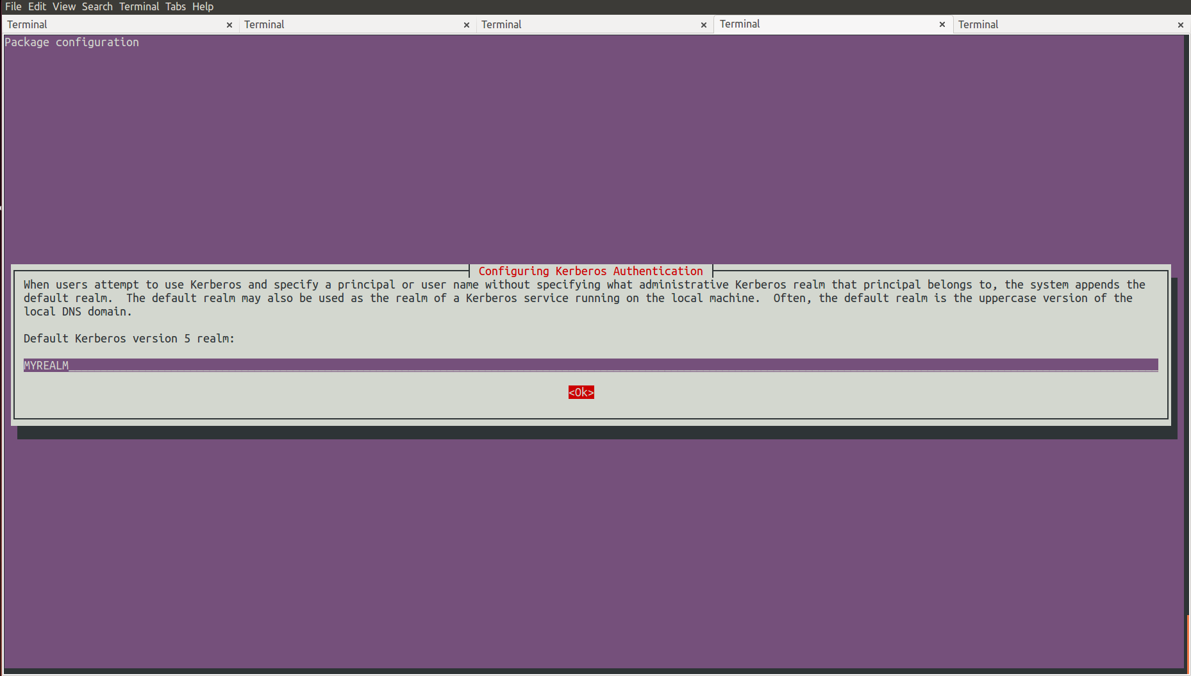The width and height of the screenshot is (1191, 676).
Task: Open the Tabs menu
Action: click(176, 6)
